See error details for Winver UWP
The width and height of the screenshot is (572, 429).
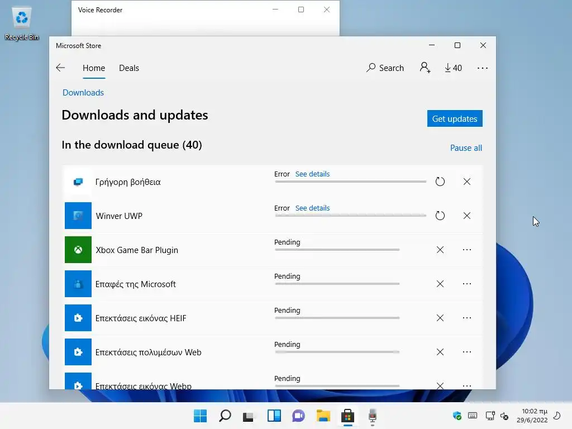(312, 208)
